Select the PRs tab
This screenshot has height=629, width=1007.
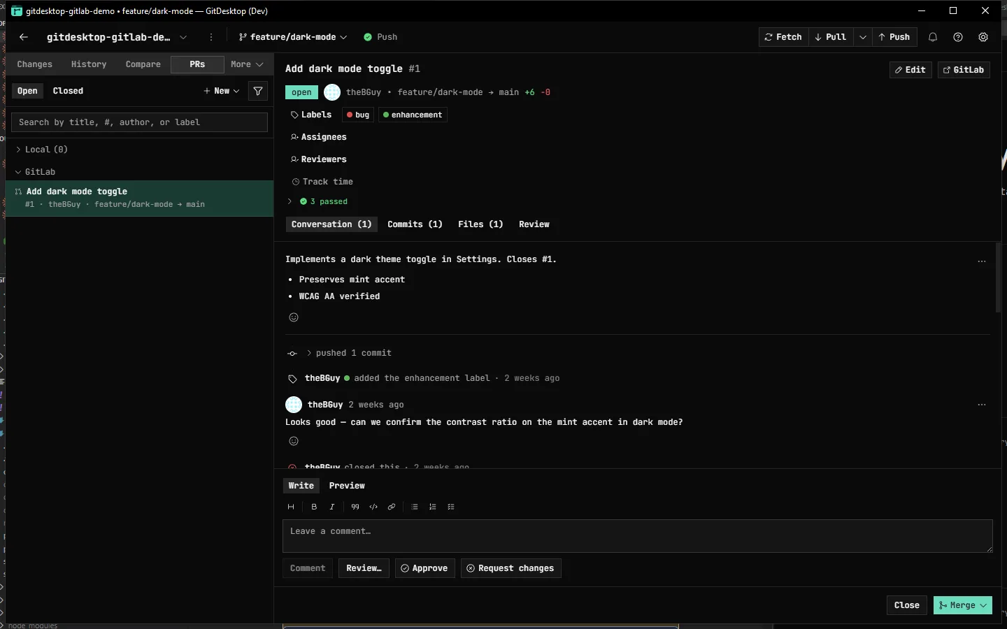197,64
